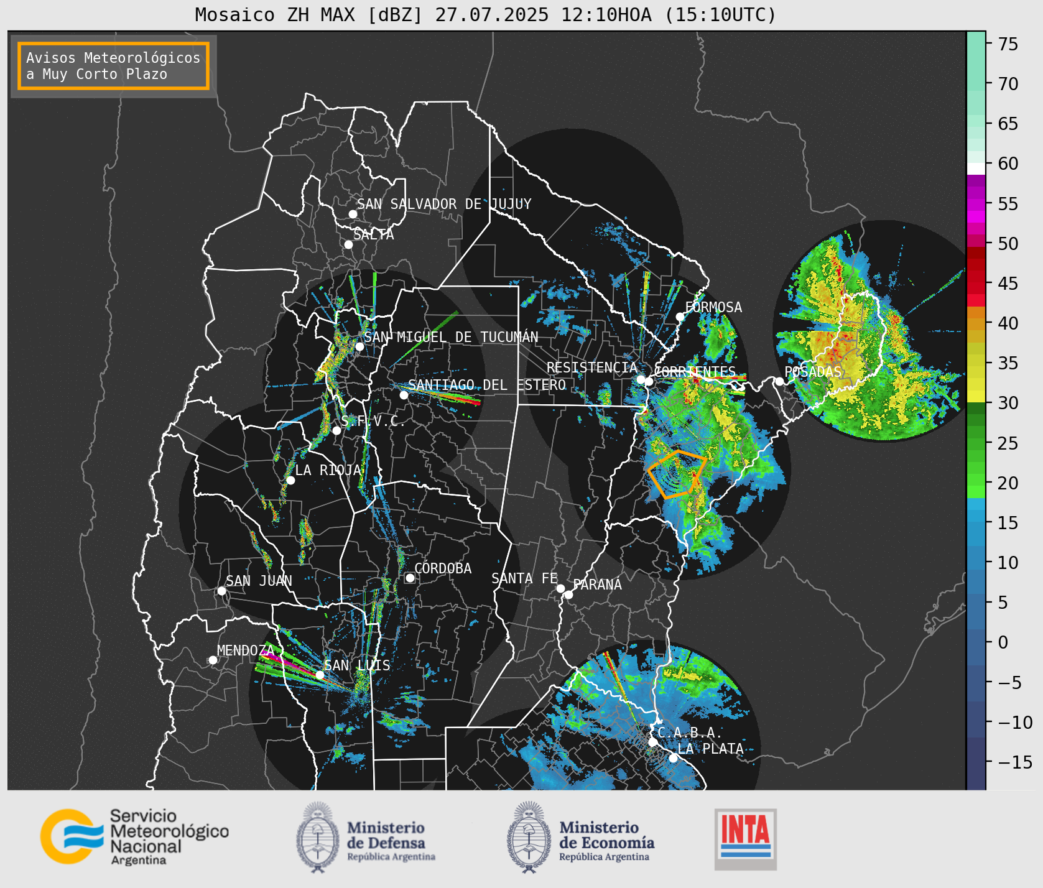
Task: Click the Salta city dot
Action: point(348,244)
